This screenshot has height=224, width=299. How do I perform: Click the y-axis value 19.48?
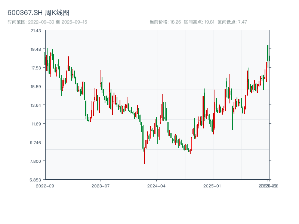(36, 49)
